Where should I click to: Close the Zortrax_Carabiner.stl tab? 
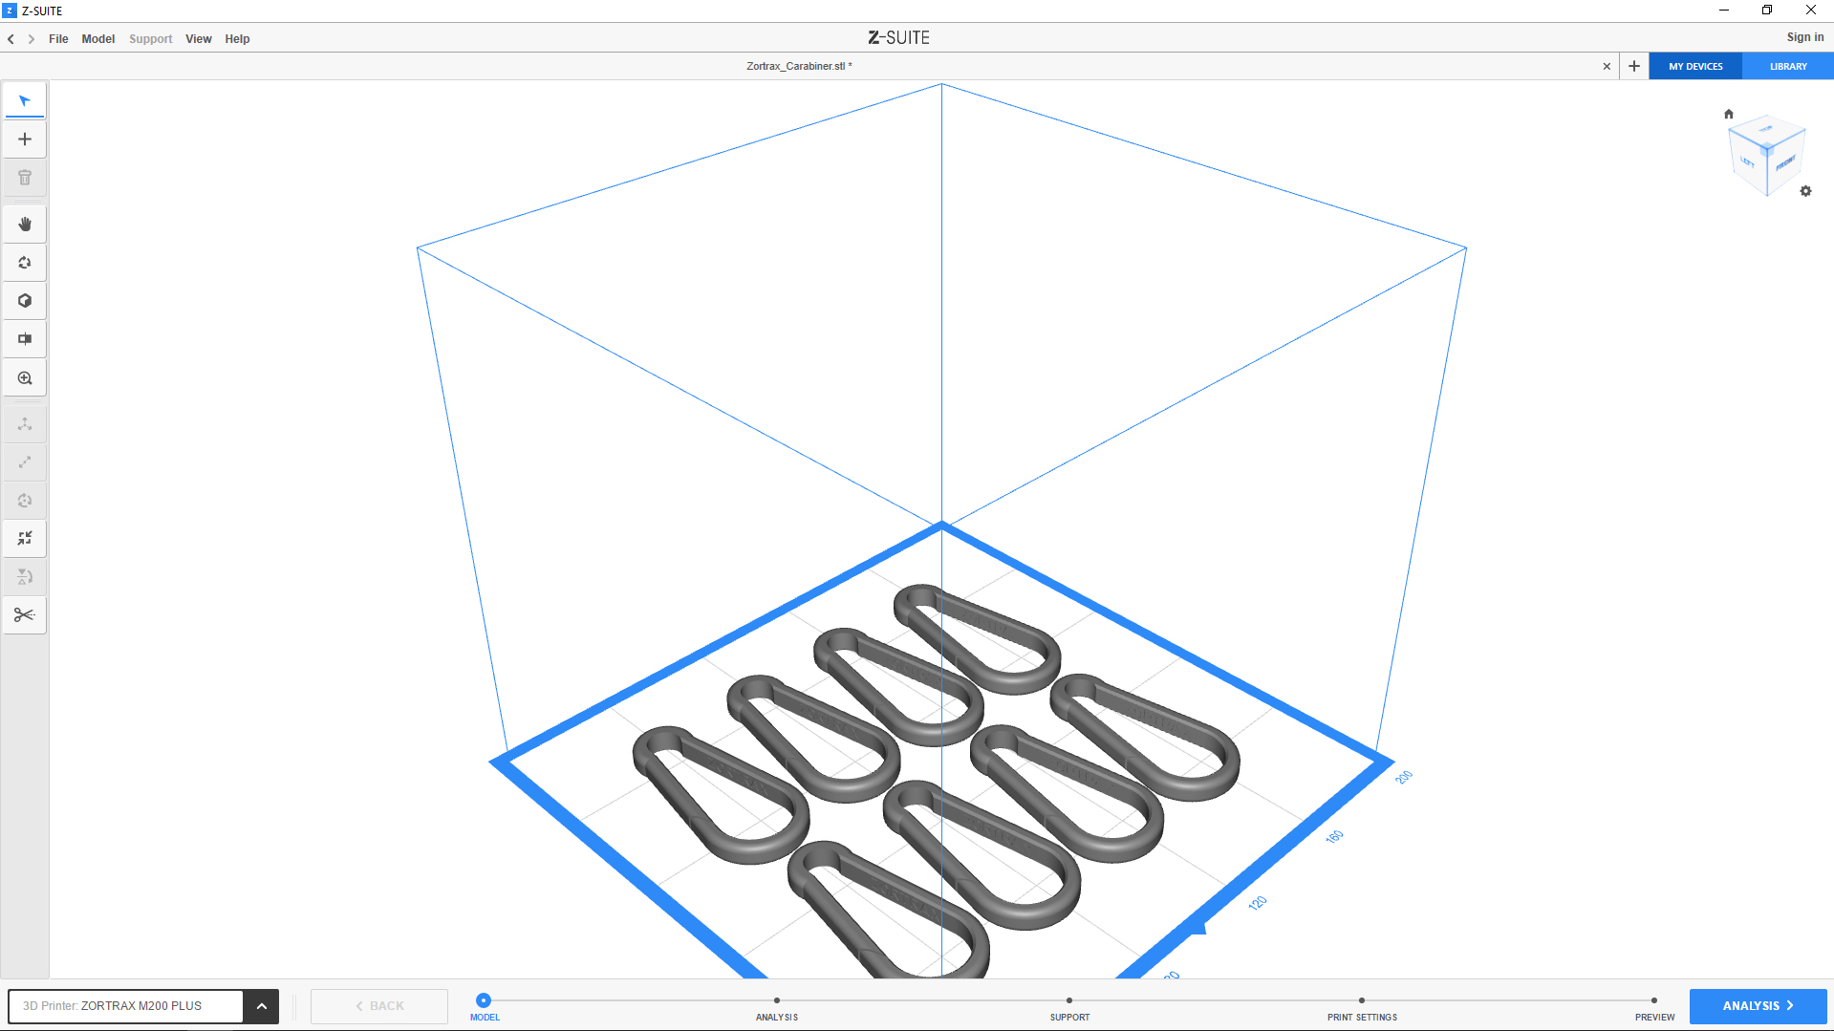click(x=1607, y=67)
